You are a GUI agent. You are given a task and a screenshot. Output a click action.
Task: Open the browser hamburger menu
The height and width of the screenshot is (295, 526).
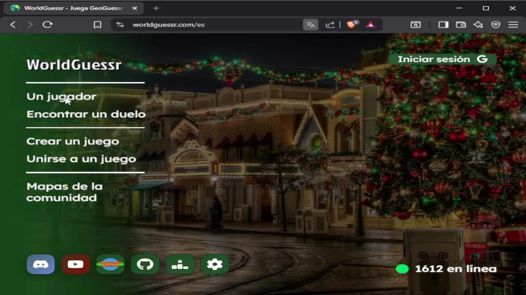point(513,25)
